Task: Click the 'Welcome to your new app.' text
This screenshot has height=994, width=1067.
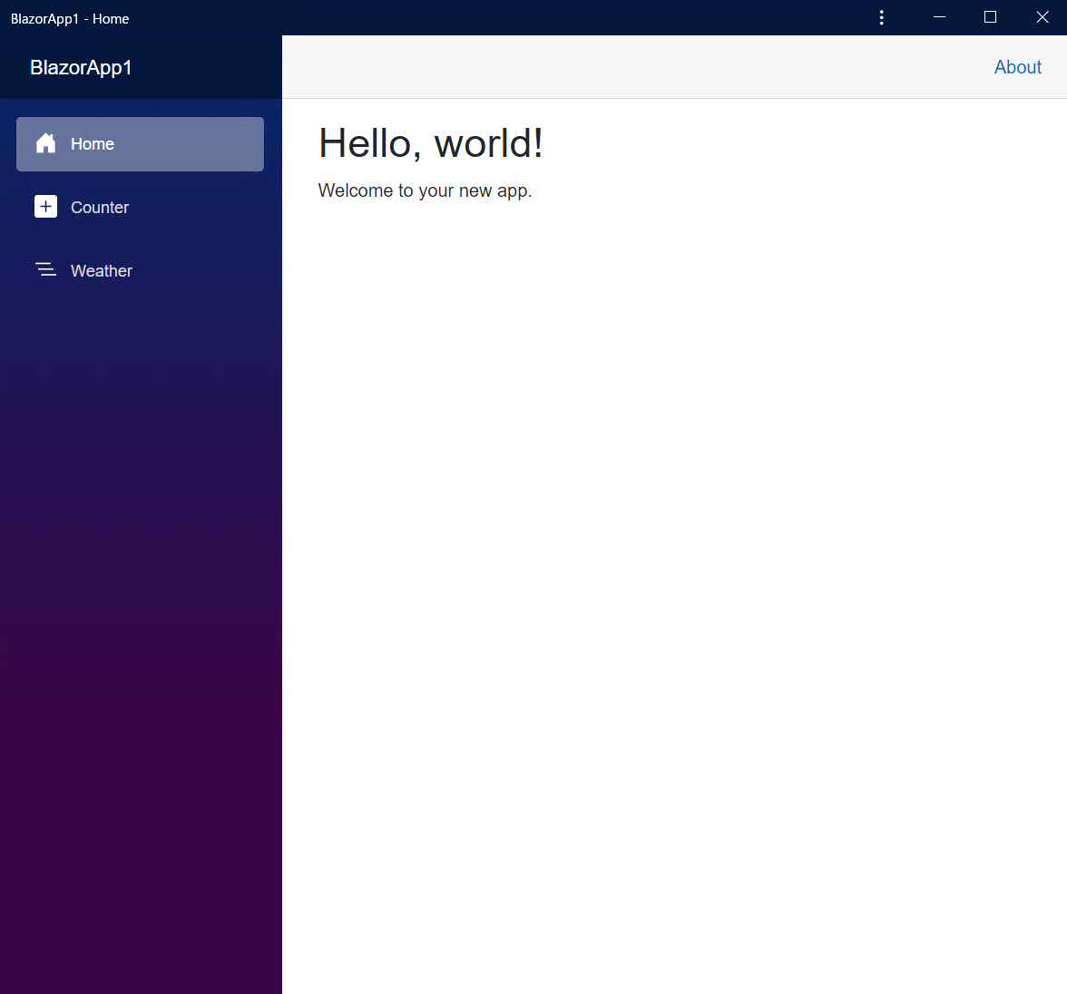Action: click(x=425, y=191)
